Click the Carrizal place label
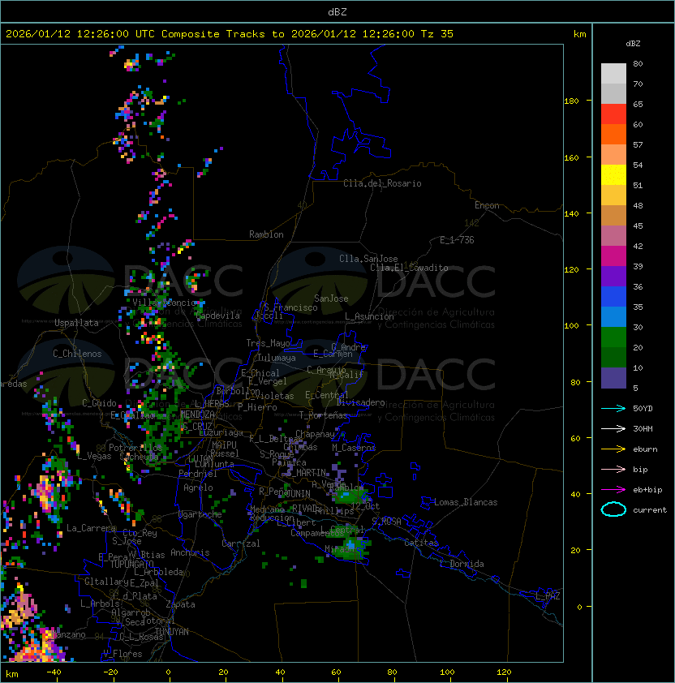 [x=240, y=543]
